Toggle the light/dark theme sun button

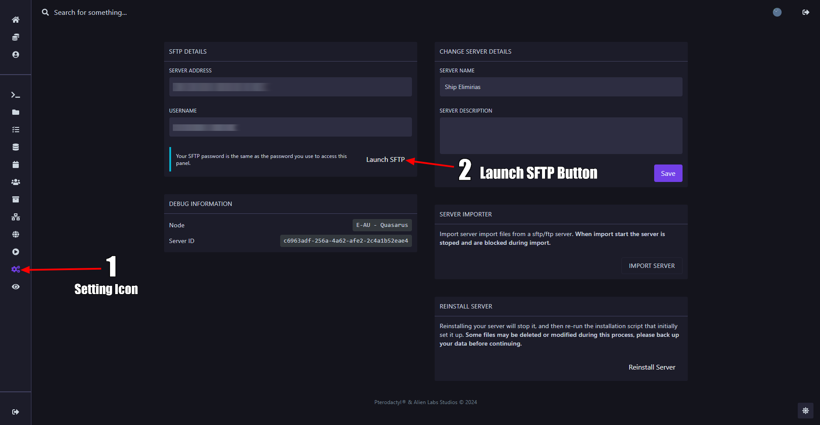pos(806,411)
